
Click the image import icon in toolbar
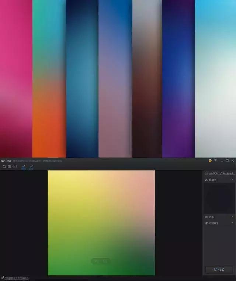coord(15,167)
